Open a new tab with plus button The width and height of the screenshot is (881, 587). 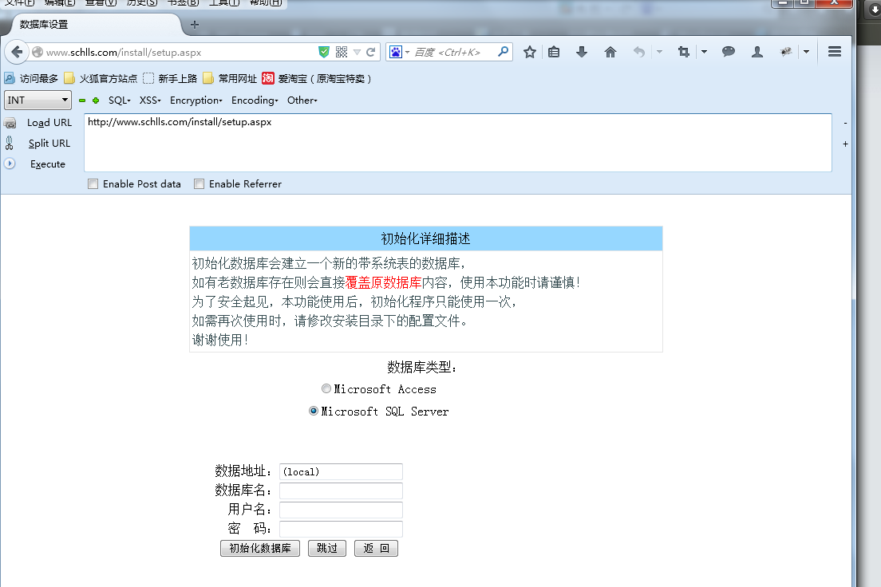tap(195, 25)
